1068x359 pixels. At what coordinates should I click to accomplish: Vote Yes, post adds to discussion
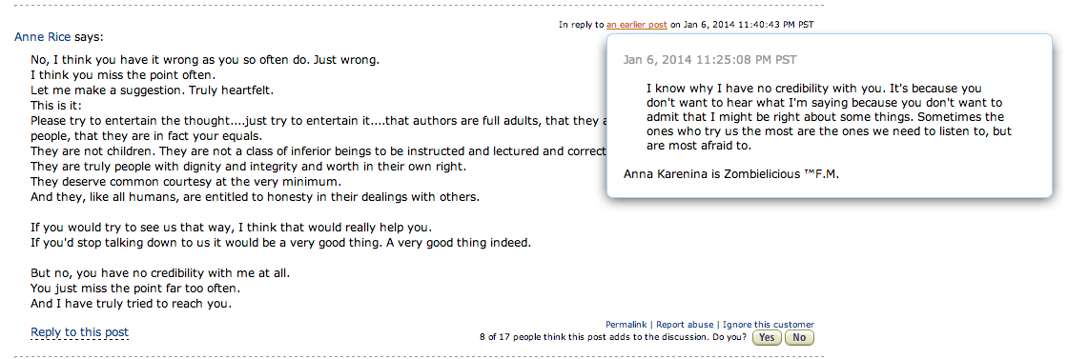click(767, 337)
